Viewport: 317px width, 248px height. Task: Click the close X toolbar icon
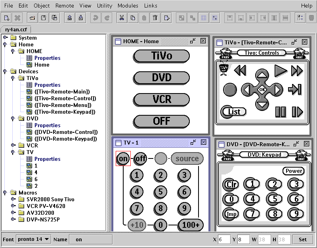[x=17, y=18]
